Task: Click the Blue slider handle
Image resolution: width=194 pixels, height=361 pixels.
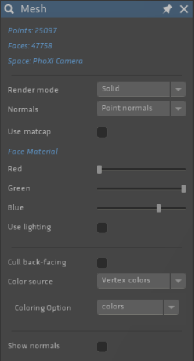Action: click(x=159, y=208)
